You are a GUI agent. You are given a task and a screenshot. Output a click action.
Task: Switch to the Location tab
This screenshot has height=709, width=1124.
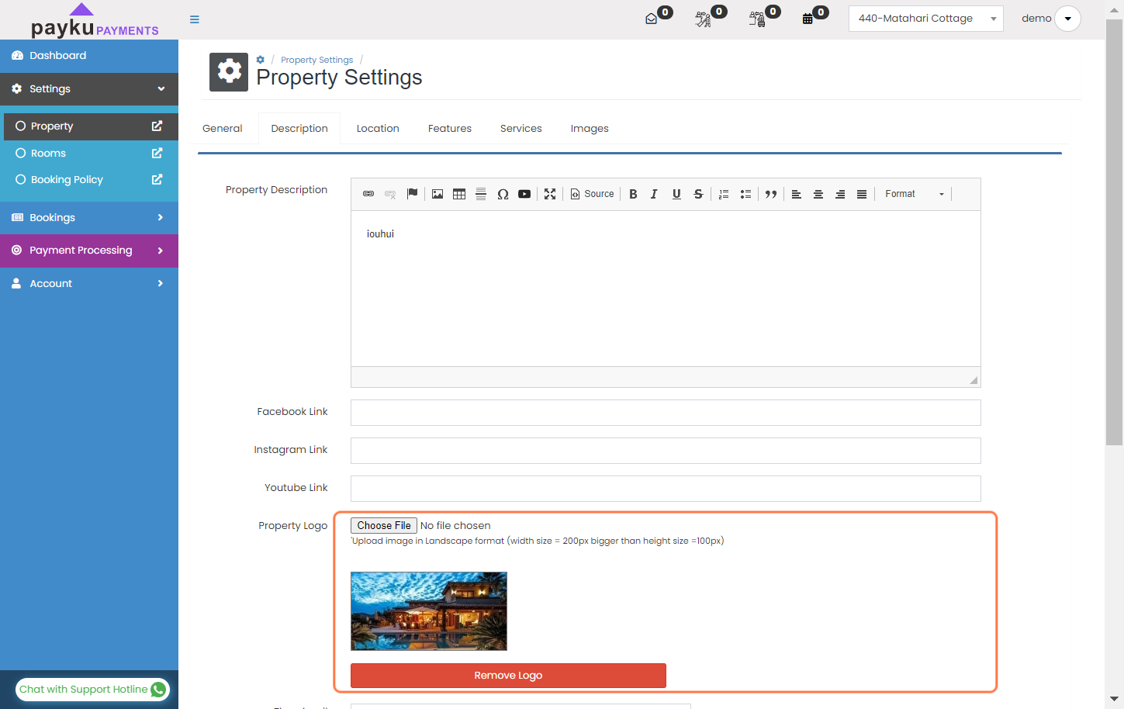click(x=378, y=129)
